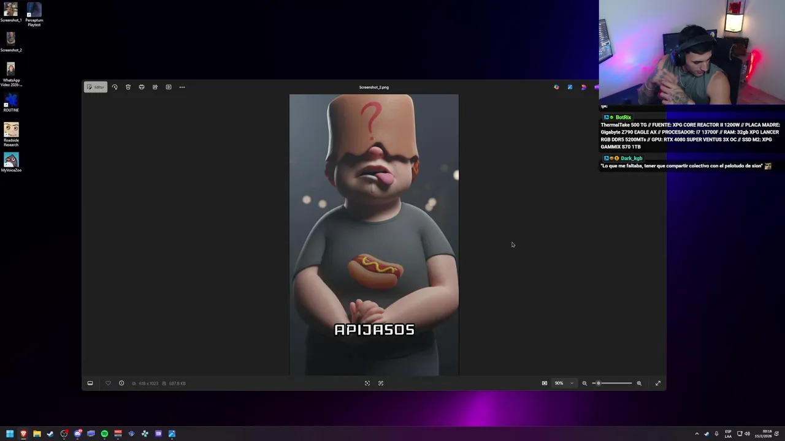Open the 90% zoom level dropdown
Viewport: 785px width, 441px height.
coord(564,383)
